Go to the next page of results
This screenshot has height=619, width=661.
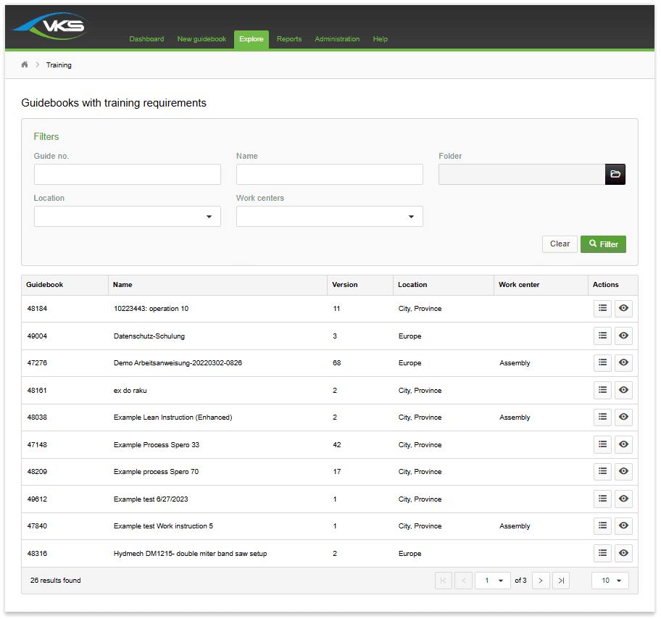[541, 580]
